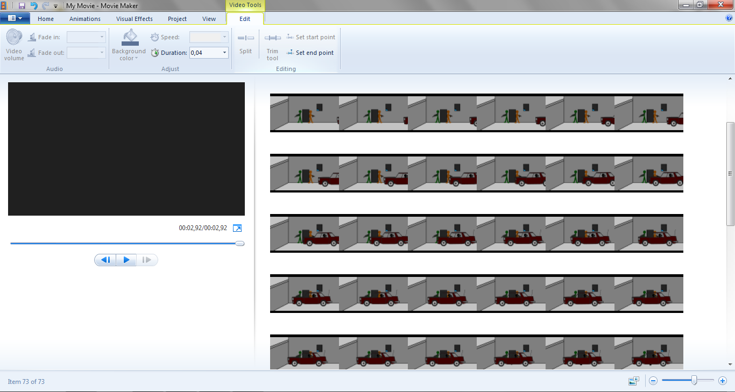Open Movie Maker Help question mark icon
This screenshot has height=392, width=735.
729,18
